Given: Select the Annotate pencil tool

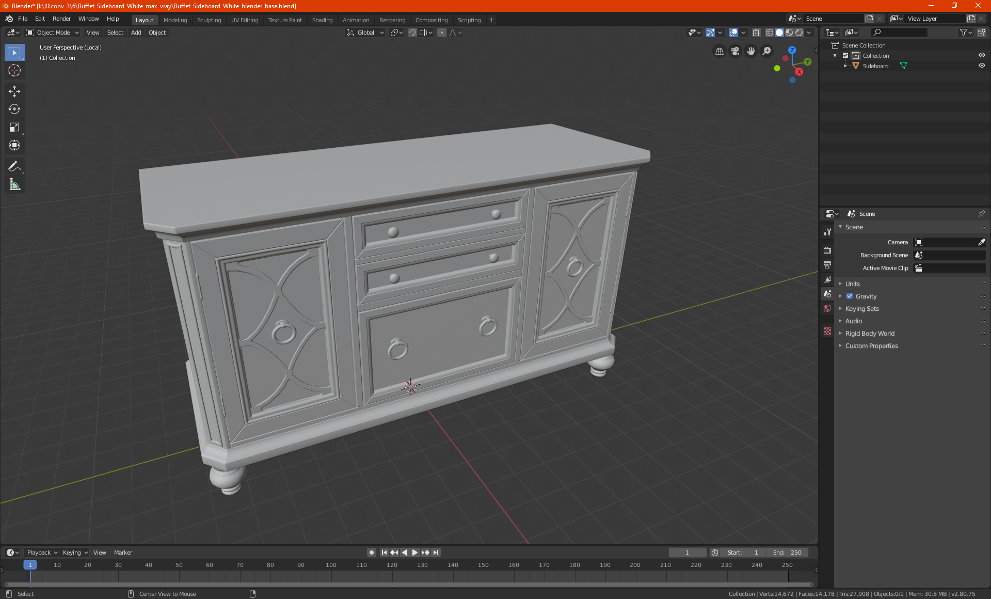Looking at the screenshot, I should tap(14, 166).
